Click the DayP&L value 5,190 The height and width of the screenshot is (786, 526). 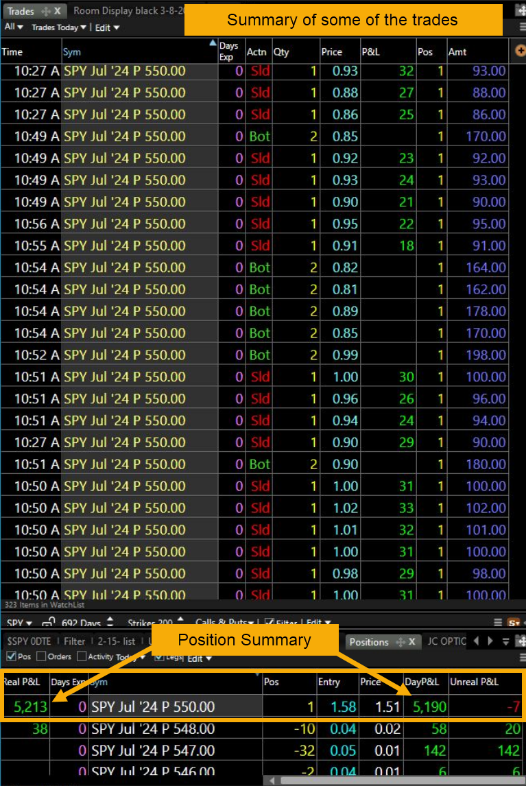(430, 707)
